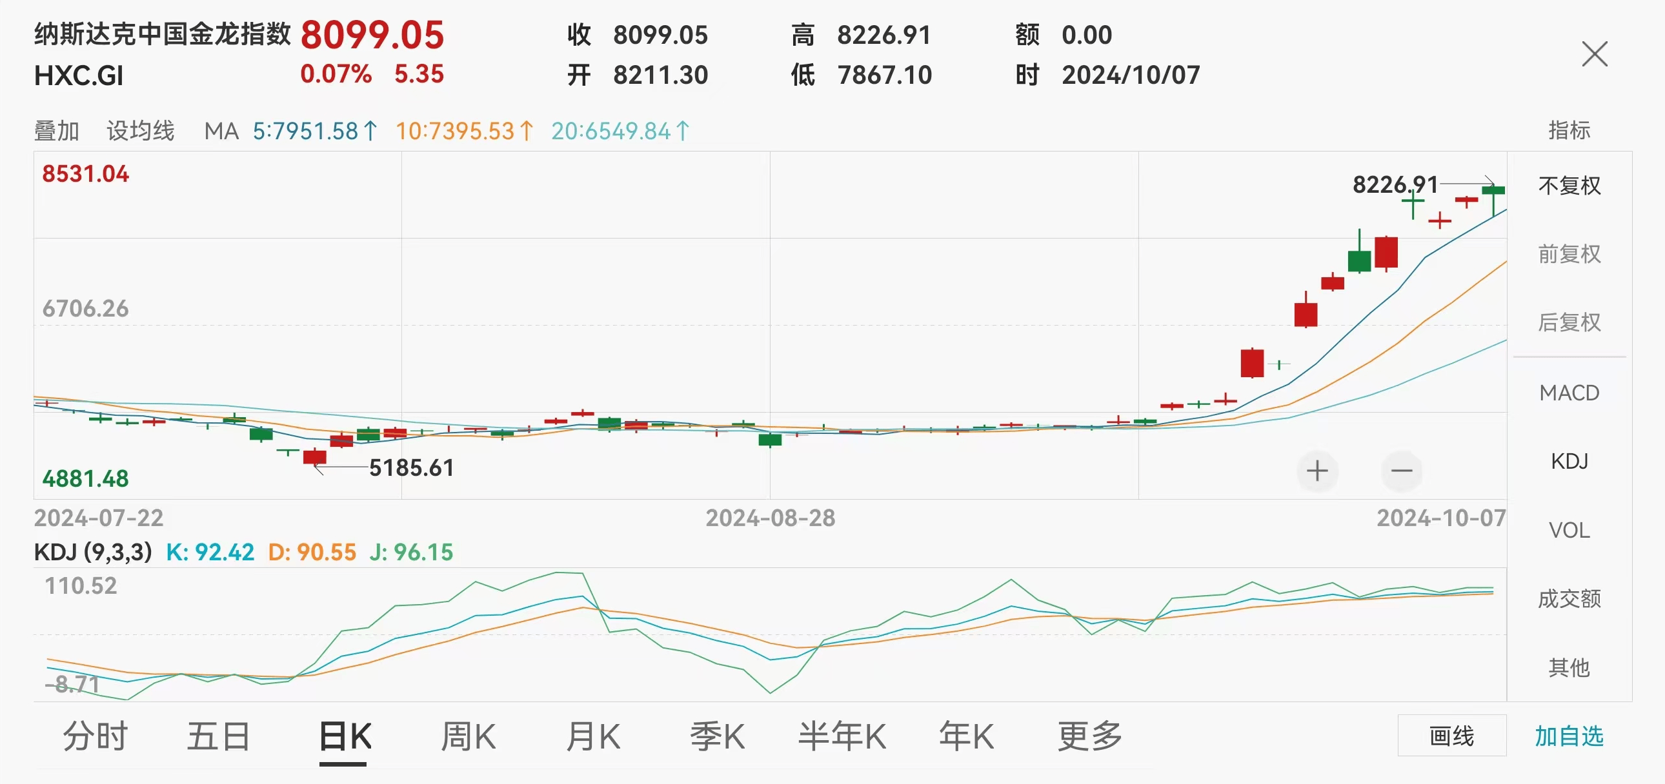Select 不复权 price adjustment mode
The height and width of the screenshot is (784, 1665).
[x=1569, y=185]
